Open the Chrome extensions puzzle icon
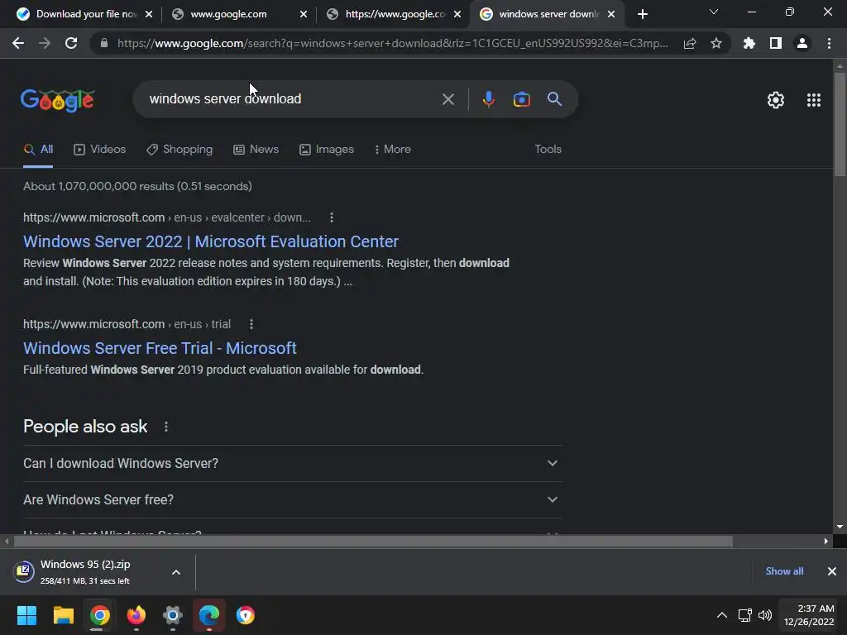847x635 pixels. point(749,43)
